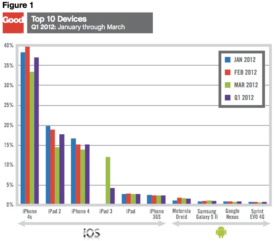Click the purple Q1 bar for iPhone 4
Image resolution: width=278 pixels, height=241 pixels.
tap(87, 174)
